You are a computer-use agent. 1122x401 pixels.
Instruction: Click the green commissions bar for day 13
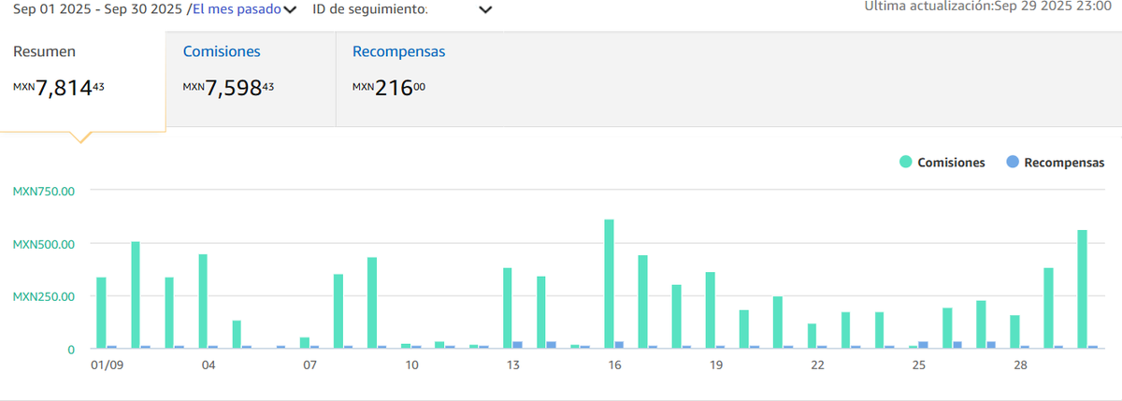point(508,308)
